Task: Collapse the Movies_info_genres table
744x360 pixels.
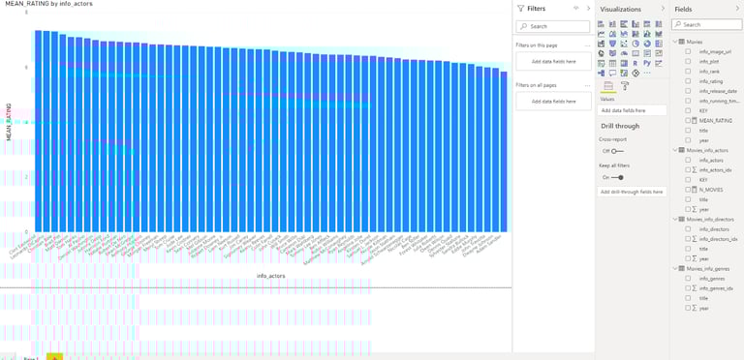Action: [x=675, y=269]
